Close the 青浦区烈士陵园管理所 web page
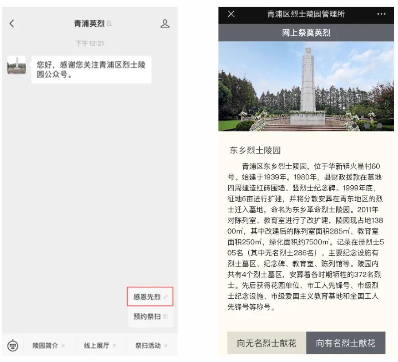 [231, 14]
